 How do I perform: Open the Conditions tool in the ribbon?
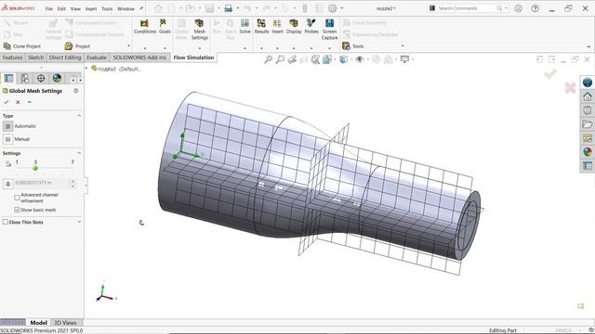point(145,27)
